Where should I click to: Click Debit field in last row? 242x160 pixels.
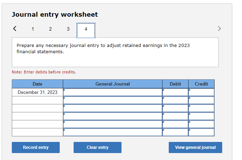(x=175, y=132)
